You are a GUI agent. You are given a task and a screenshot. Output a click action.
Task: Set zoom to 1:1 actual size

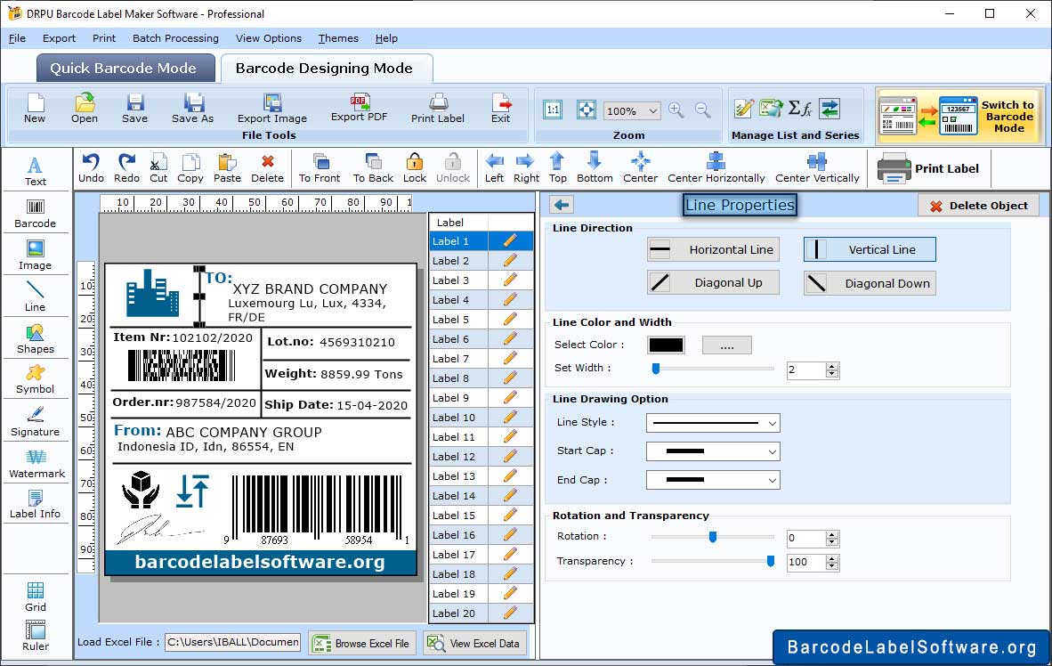coord(553,110)
